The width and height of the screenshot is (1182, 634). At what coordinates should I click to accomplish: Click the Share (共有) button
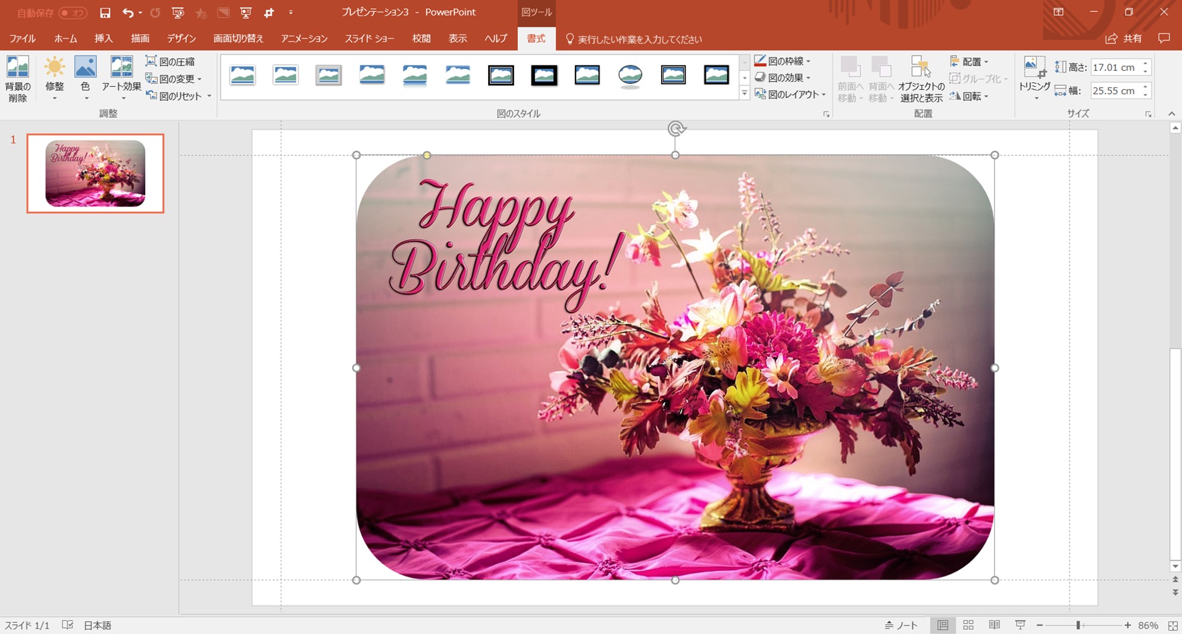click(x=1124, y=39)
